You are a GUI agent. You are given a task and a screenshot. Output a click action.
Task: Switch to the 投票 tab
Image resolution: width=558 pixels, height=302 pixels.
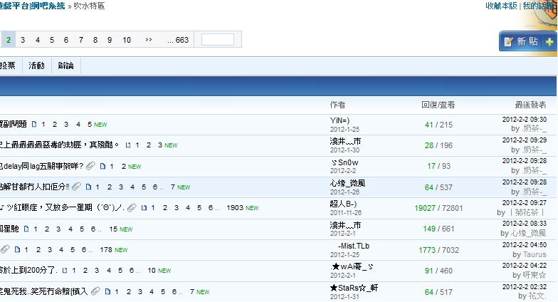(7, 66)
